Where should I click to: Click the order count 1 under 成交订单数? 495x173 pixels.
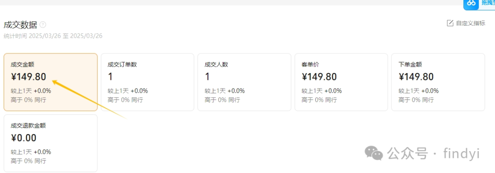click(x=110, y=77)
